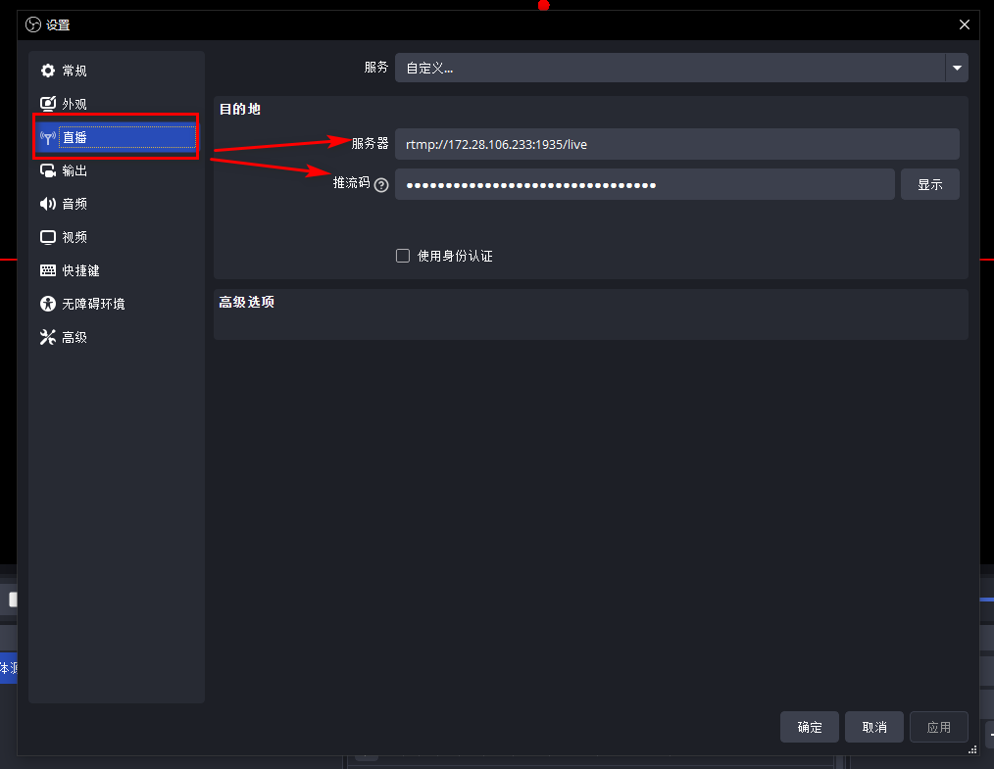Image resolution: width=994 pixels, height=769 pixels.
Task: Close the 设置 dialog
Action: tap(965, 24)
